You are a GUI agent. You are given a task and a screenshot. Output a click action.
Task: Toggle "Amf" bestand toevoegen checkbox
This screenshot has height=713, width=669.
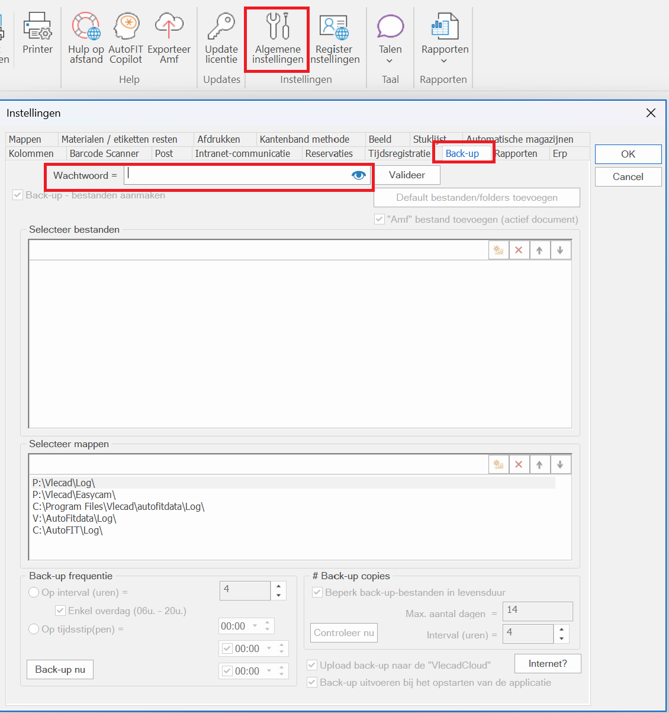(379, 219)
